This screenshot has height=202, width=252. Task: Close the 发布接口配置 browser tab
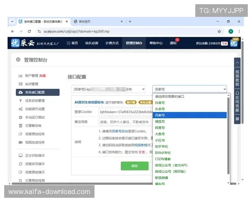coord(67,21)
